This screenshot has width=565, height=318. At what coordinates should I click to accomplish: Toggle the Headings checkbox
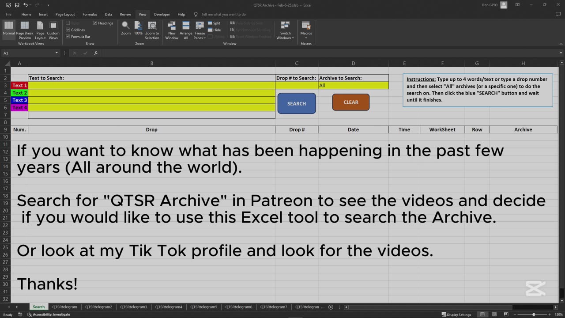pos(95,23)
